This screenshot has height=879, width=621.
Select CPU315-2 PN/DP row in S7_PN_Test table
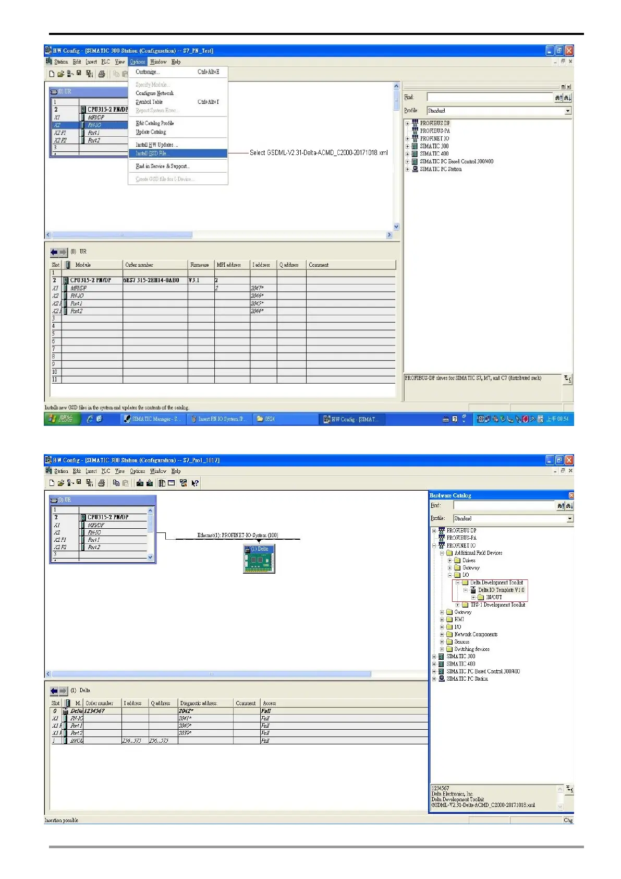coord(223,280)
